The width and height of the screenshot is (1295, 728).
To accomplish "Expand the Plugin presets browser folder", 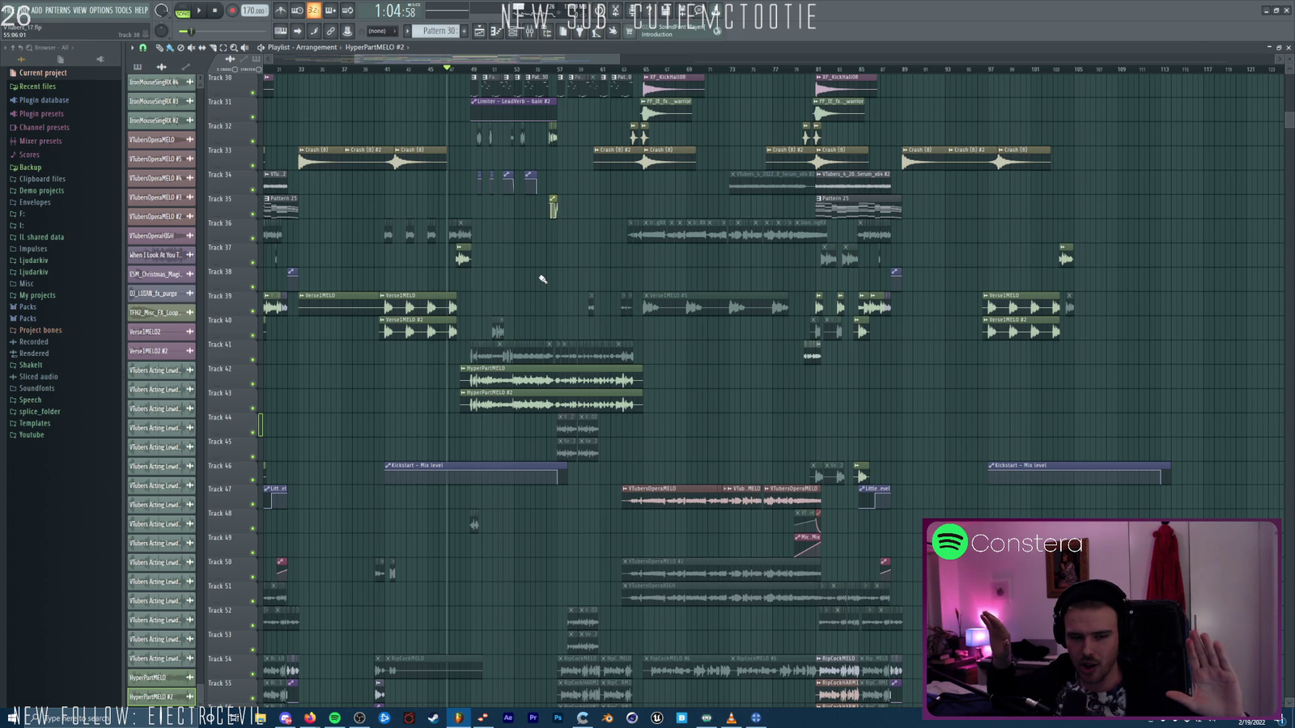I will pos(41,114).
